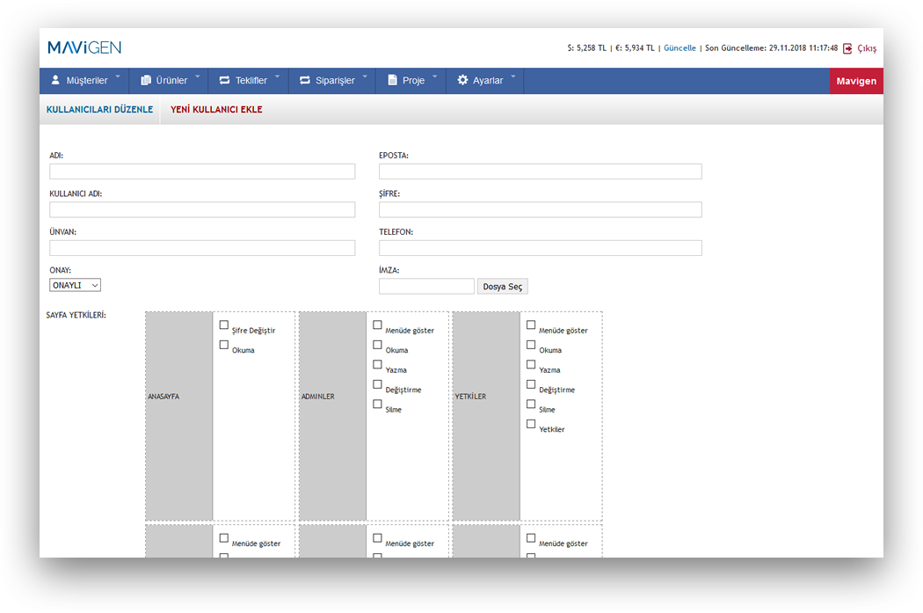Expand the Ayarlar menu dropdown arrow

tap(513, 77)
